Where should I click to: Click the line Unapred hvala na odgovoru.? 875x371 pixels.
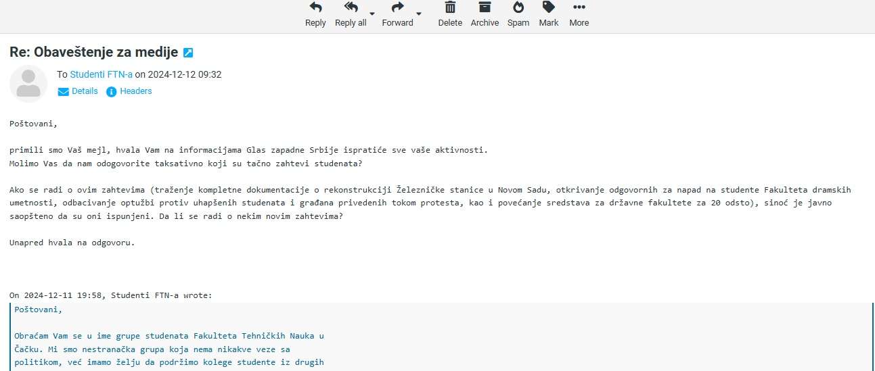[72, 243]
